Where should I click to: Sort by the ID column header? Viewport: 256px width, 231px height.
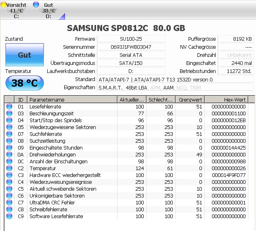[21, 100]
